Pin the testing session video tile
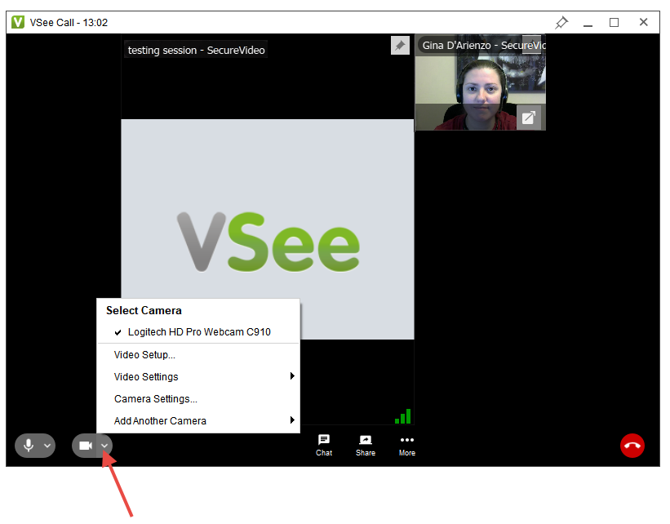Image resolution: width=670 pixels, height=524 pixels. click(x=400, y=46)
